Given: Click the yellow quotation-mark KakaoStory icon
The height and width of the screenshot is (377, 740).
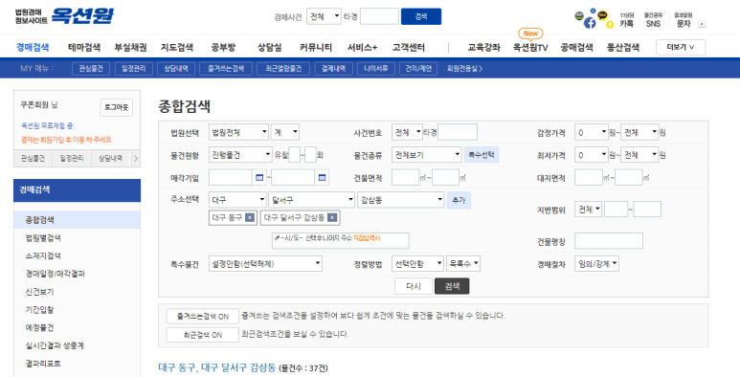Looking at the screenshot, I should point(610,25).
